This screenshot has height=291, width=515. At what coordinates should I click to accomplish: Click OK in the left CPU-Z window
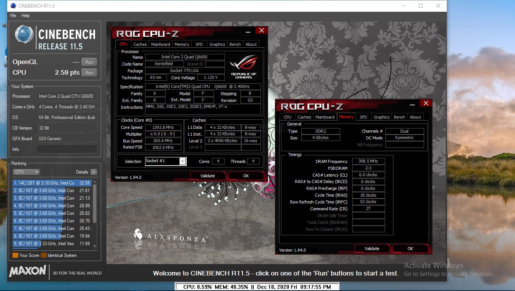(246, 176)
